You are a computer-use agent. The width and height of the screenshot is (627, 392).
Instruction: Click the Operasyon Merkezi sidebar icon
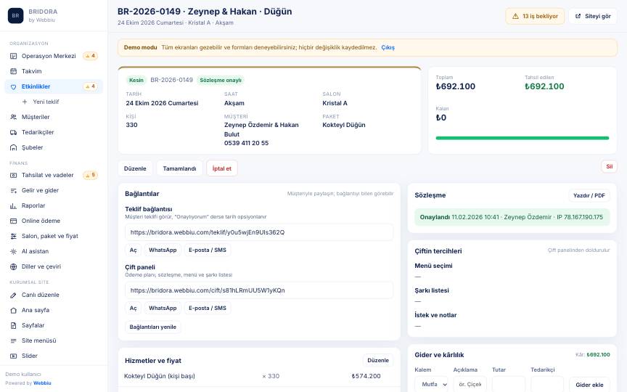click(13, 56)
